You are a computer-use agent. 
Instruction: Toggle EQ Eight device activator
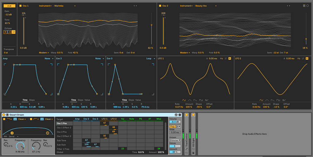tap(193, 115)
